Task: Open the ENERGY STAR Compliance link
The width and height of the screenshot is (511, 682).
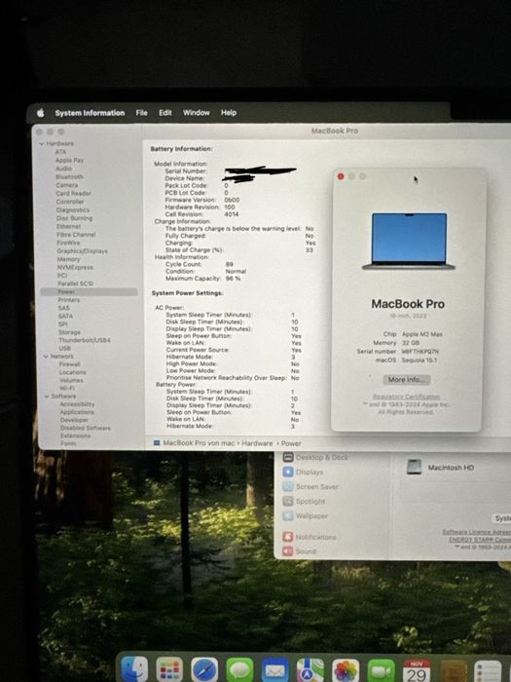Action: pyautogui.click(x=480, y=540)
